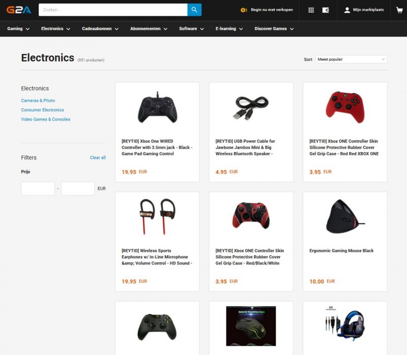Open red Xbox ONE Controller Skin image

click(345, 107)
